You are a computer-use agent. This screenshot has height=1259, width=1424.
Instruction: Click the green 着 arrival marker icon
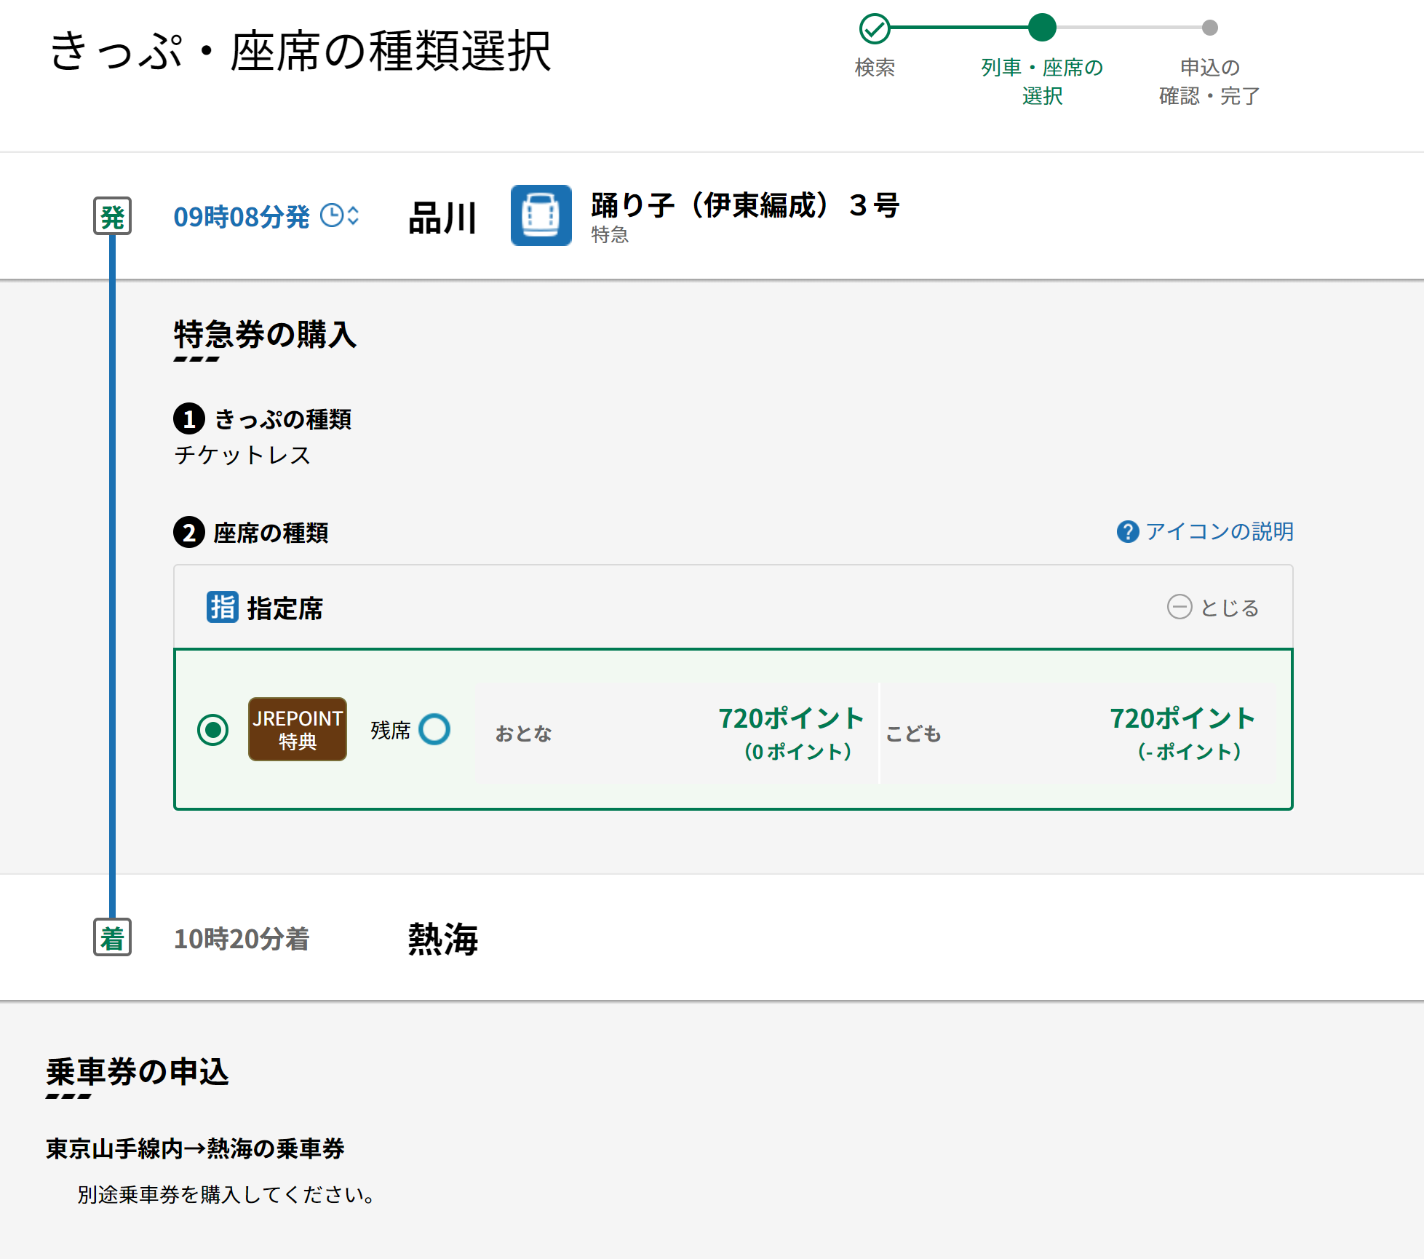click(112, 937)
